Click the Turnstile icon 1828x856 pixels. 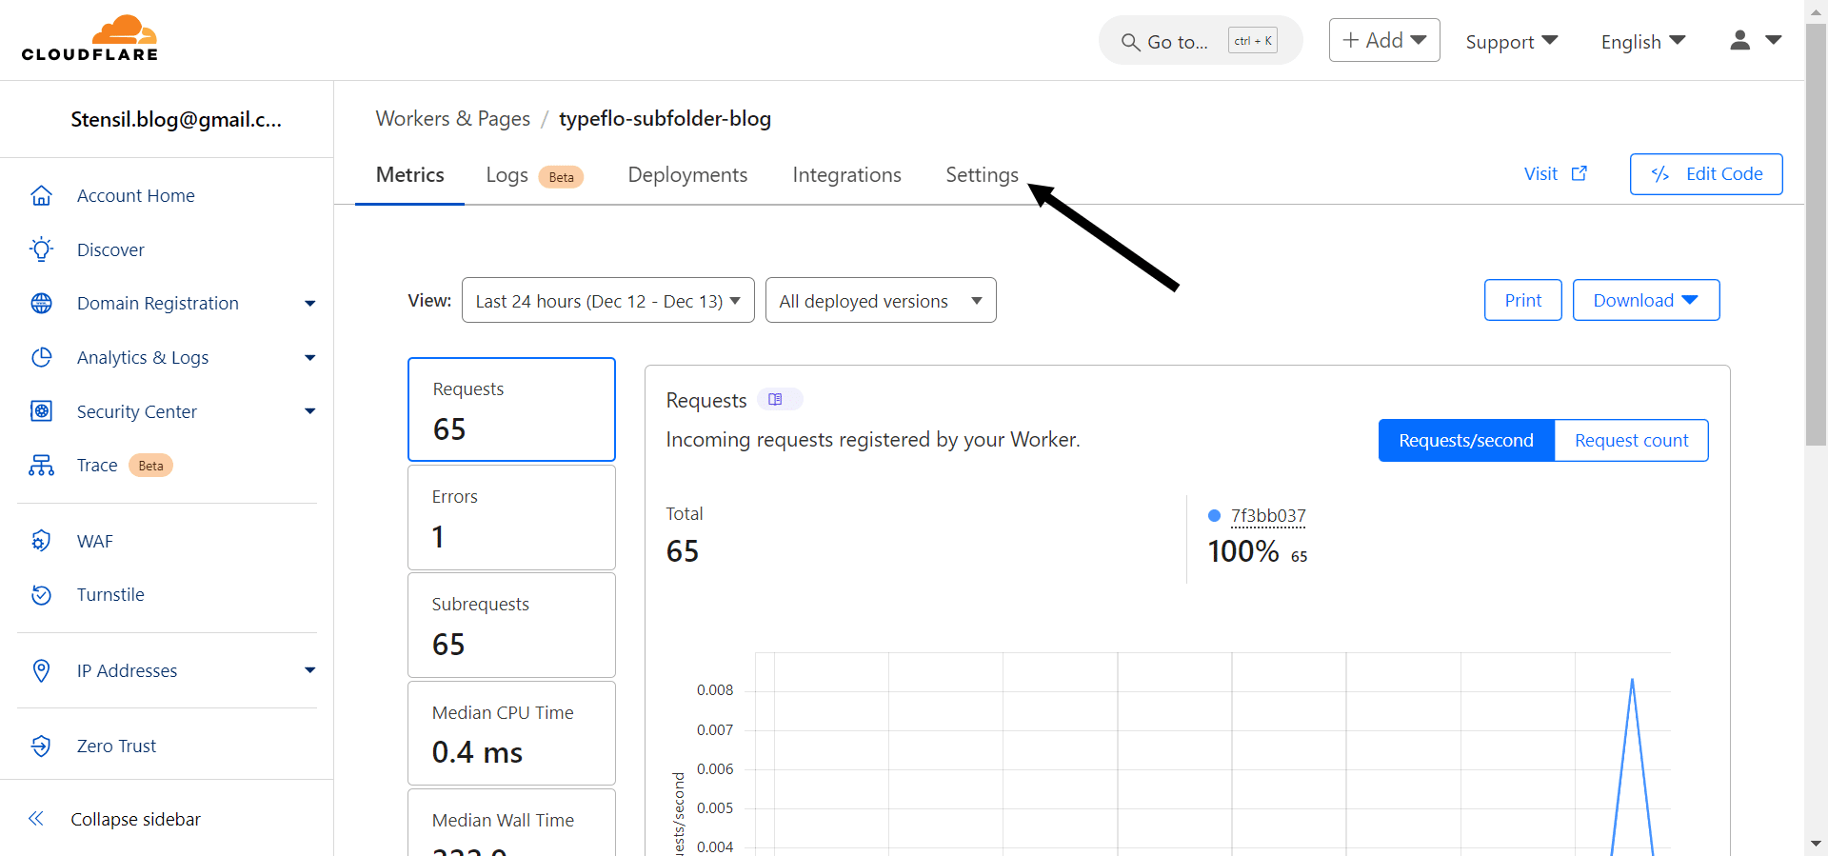[41, 594]
